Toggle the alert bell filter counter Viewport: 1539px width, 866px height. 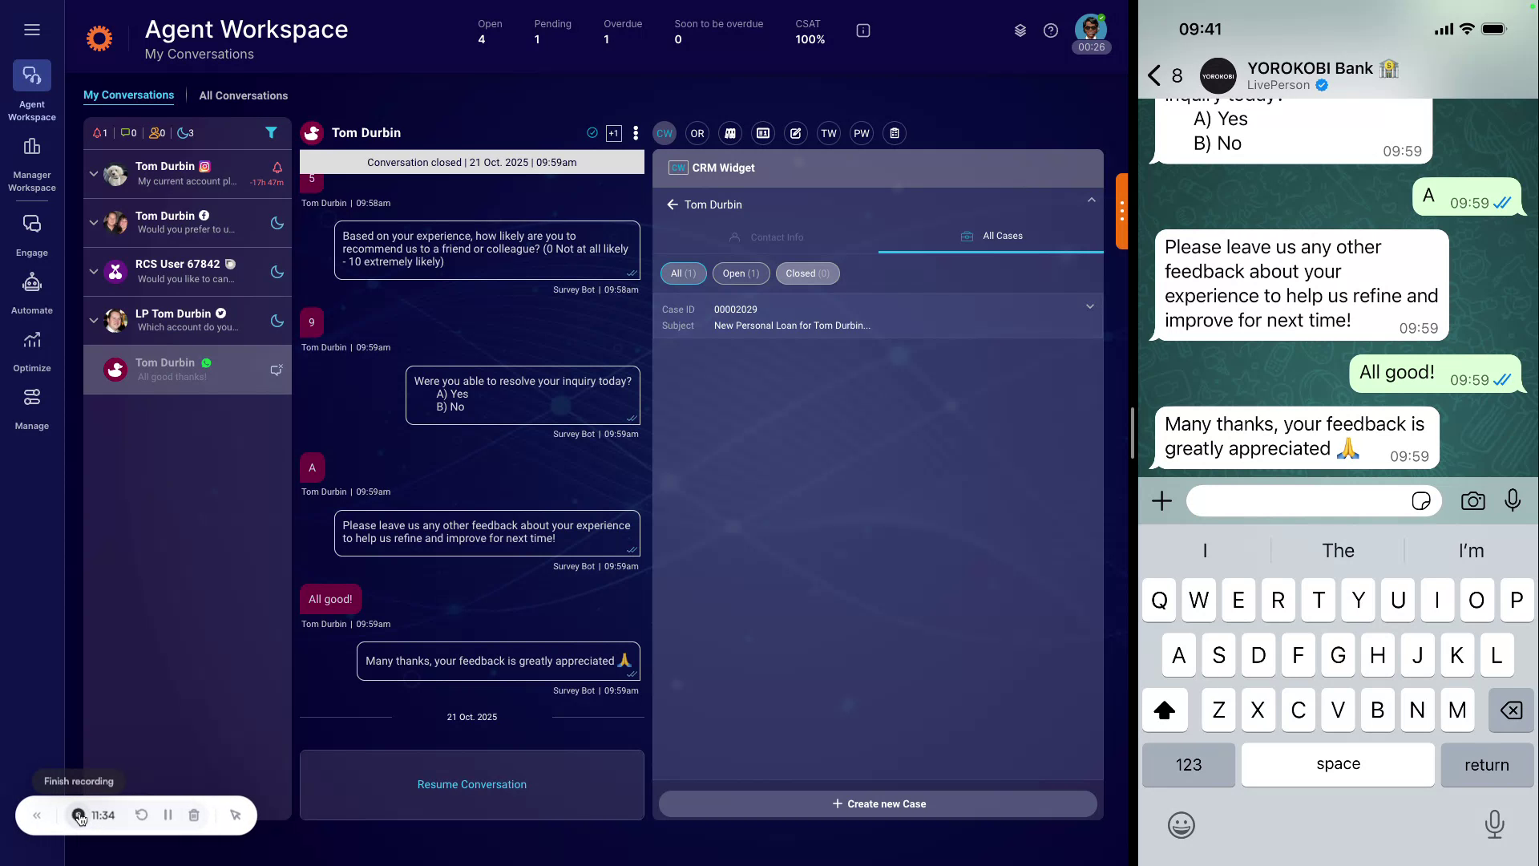[99, 133]
